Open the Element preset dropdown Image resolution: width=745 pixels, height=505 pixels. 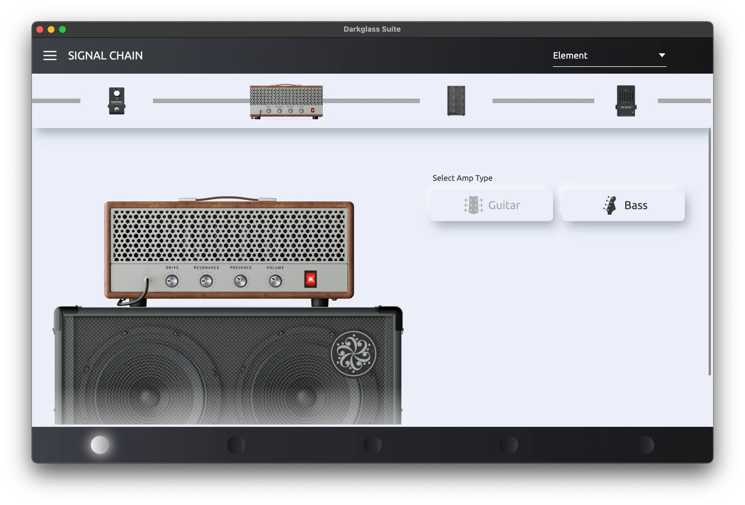609,56
